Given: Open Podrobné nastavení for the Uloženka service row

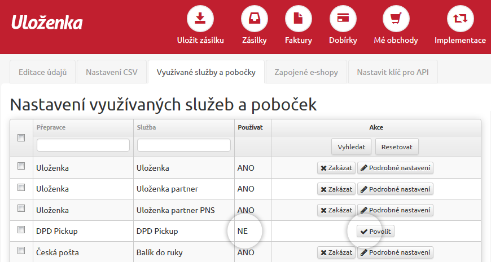Looking at the screenshot, I should 395,168.
